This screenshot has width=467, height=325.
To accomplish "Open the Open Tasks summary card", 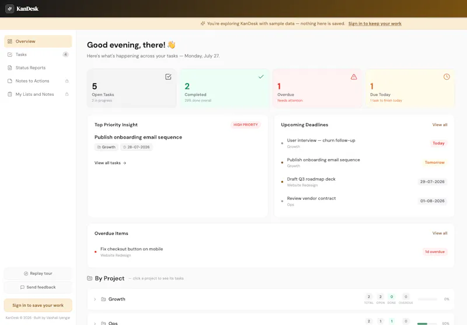I will 132,88.
